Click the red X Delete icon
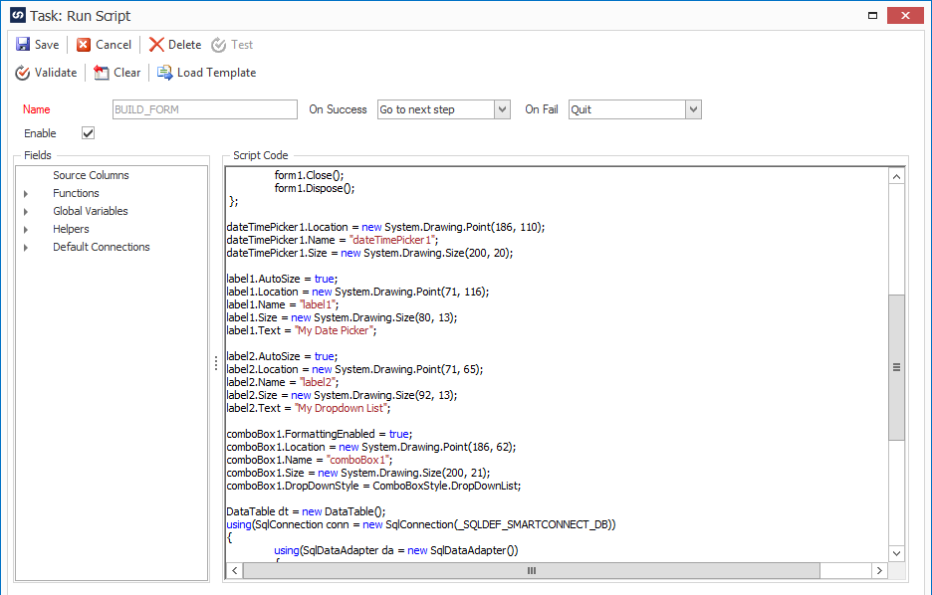This screenshot has height=595, width=932. (156, 45)
